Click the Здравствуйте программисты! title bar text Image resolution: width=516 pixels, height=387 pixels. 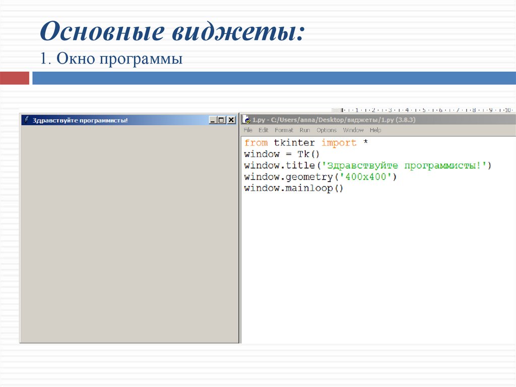tap(80, 120)
